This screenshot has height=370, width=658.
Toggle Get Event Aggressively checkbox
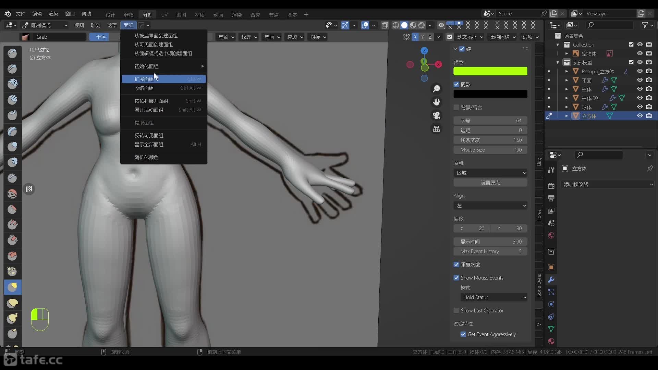463,334
